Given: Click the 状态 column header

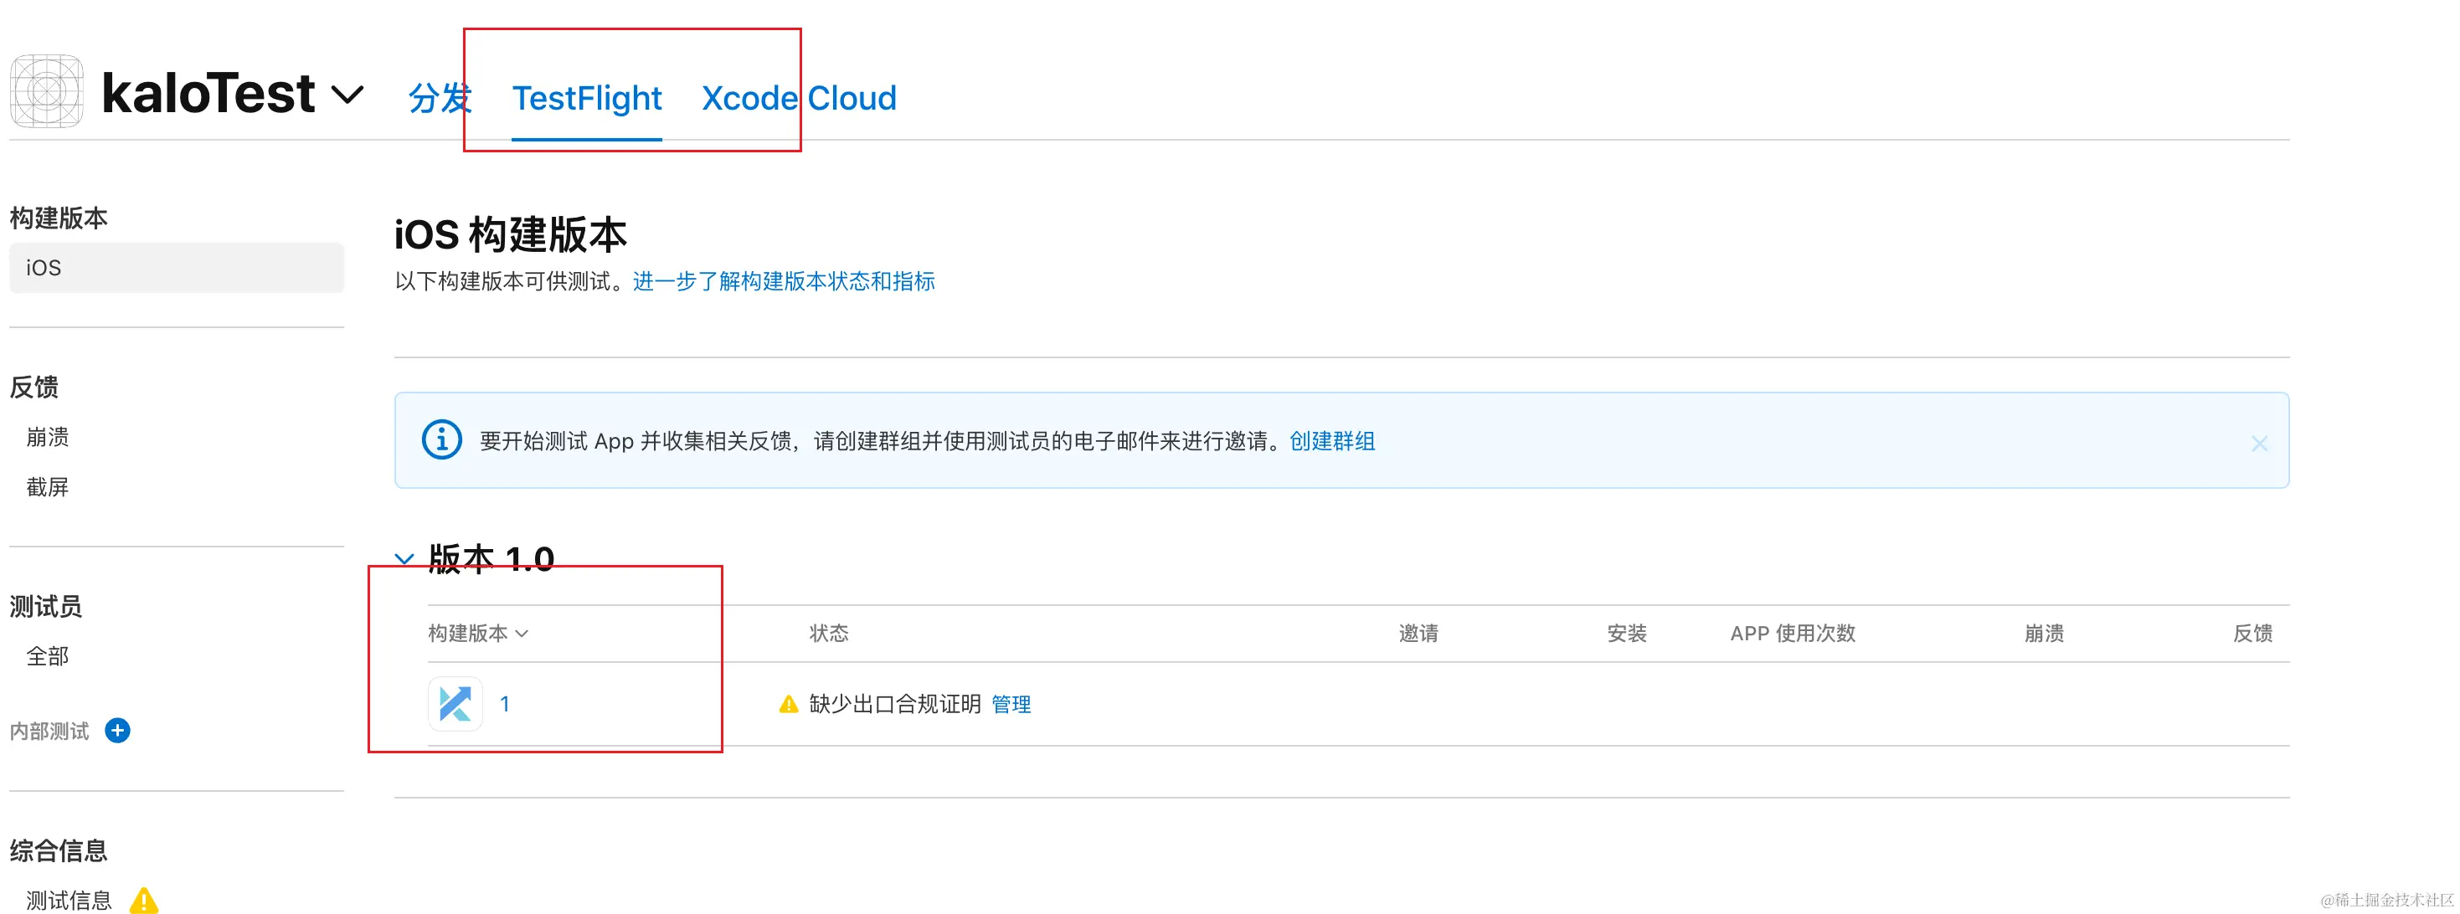Looking at the screenshot, I should point(829,634).
